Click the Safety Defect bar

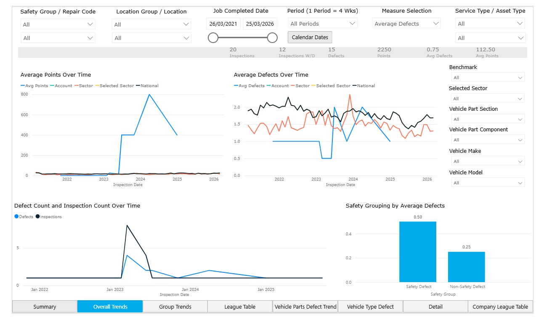pos(418,252)
